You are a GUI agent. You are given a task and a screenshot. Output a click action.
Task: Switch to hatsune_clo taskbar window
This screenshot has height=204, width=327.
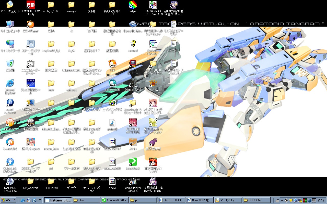click(58, 200)
